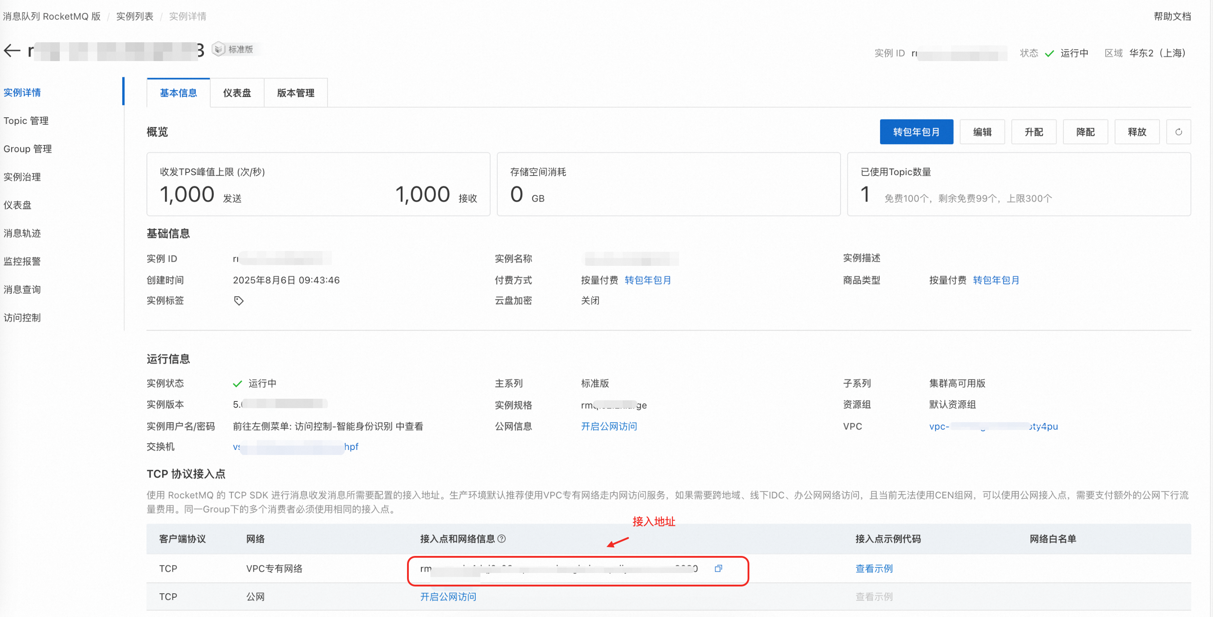Open the 交换机 vswitch link
1213x617 pixels.
click(x=296, y=447)
